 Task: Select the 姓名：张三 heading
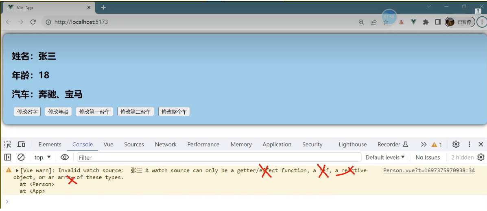pyautogui.click(x=34, y=56)
